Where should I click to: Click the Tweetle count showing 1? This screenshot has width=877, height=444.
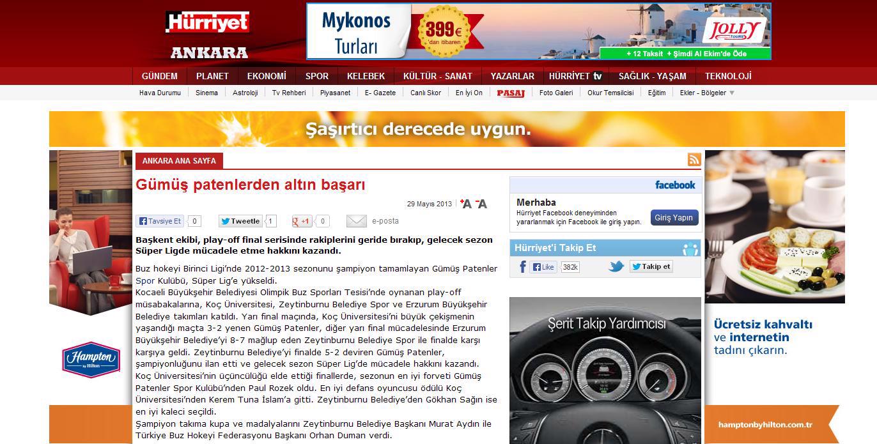(271, 221)
